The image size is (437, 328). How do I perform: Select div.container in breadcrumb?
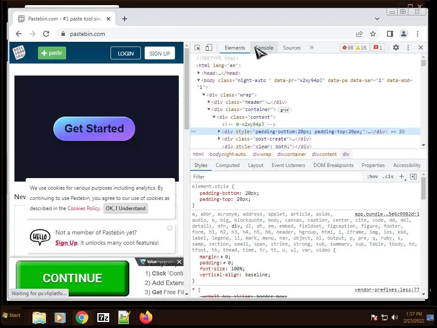pyautogui.click(x=291, y=154)
